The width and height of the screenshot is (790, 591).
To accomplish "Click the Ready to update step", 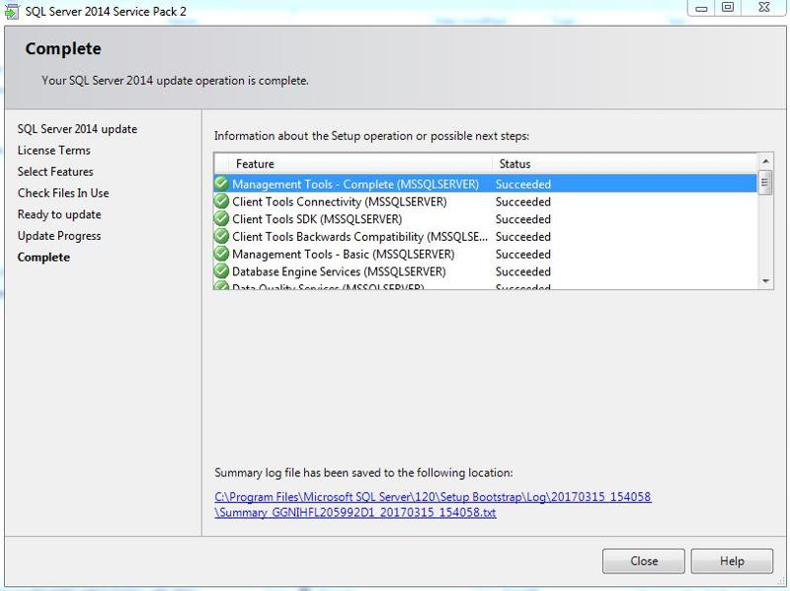I will [x=59, y=214].
